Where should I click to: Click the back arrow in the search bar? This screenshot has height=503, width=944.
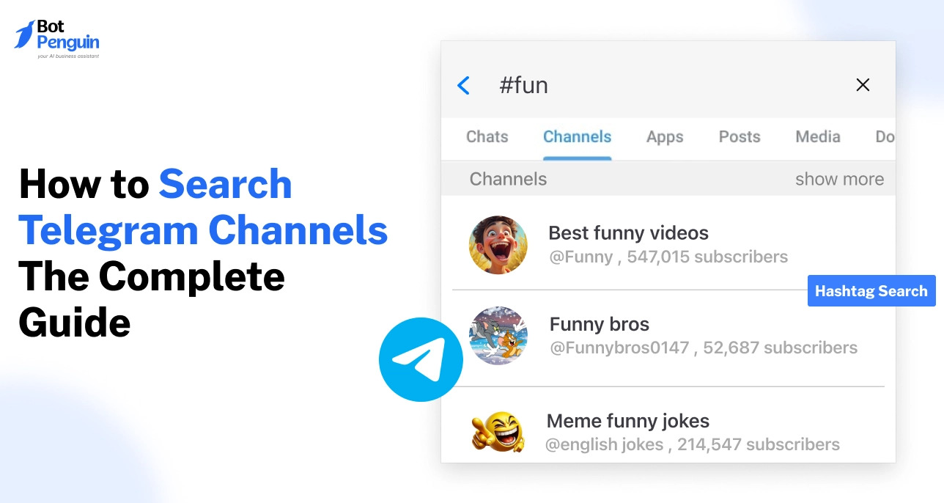point(463,85)
